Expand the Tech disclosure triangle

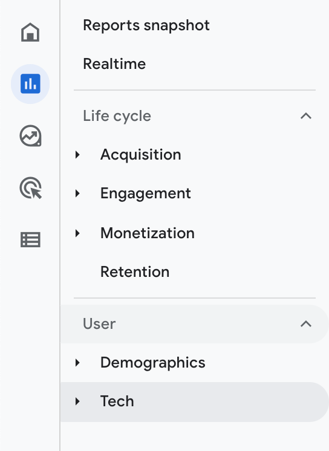coord(77,401)
